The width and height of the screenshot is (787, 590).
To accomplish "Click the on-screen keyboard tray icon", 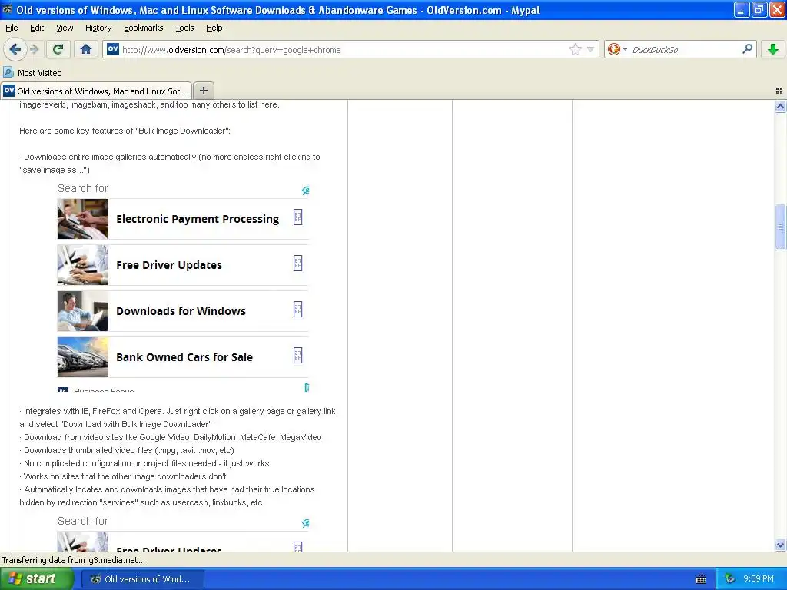I will click(x=701, y=579).
